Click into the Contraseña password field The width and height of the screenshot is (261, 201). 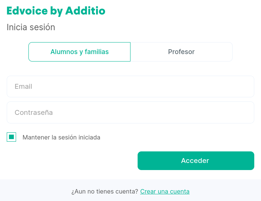point(130,113)
